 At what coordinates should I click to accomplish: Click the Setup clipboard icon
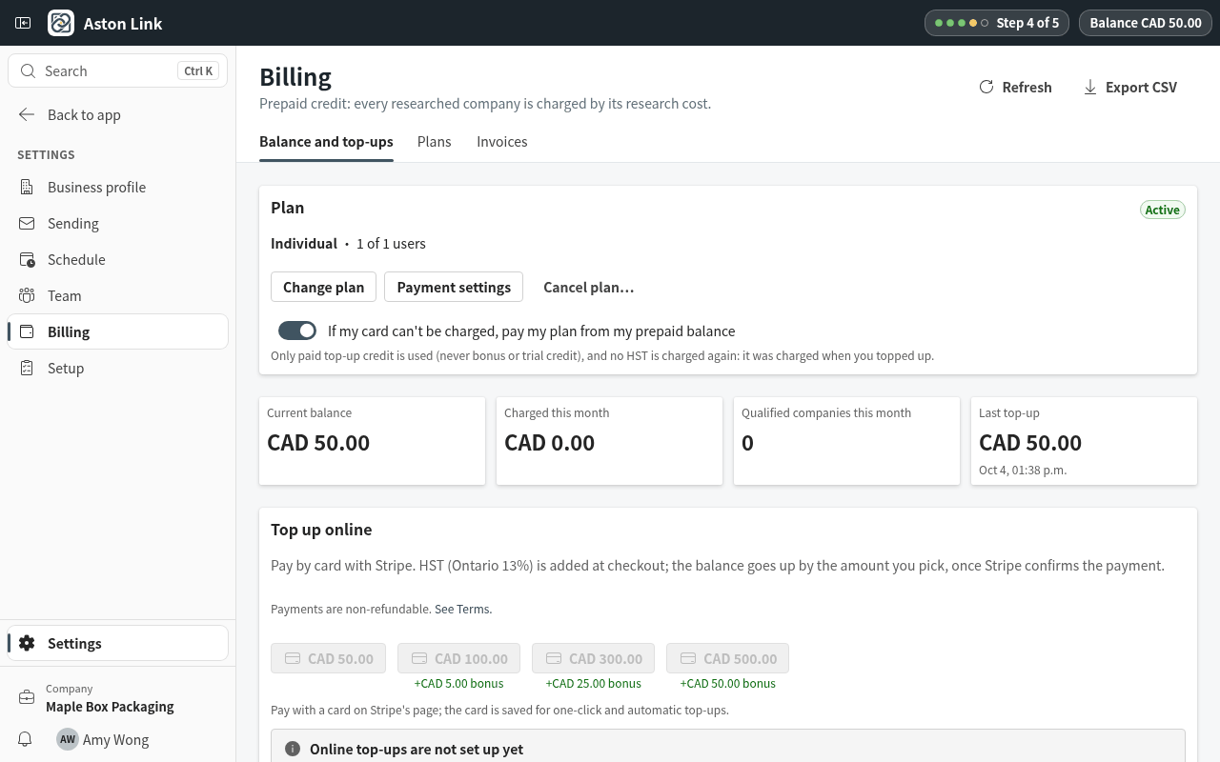click(x=27, y=368)
